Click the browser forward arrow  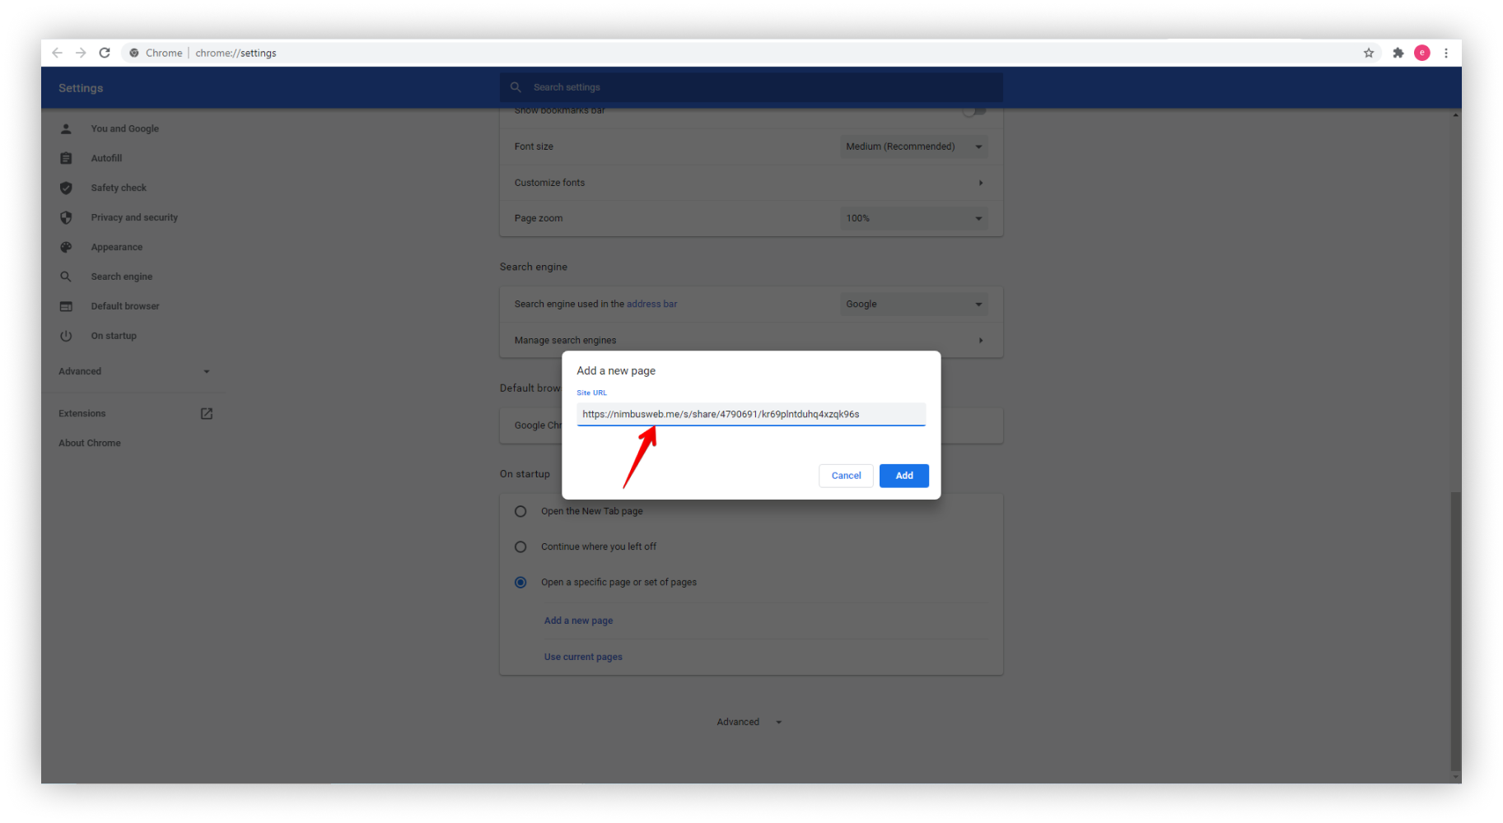(81, 53)
